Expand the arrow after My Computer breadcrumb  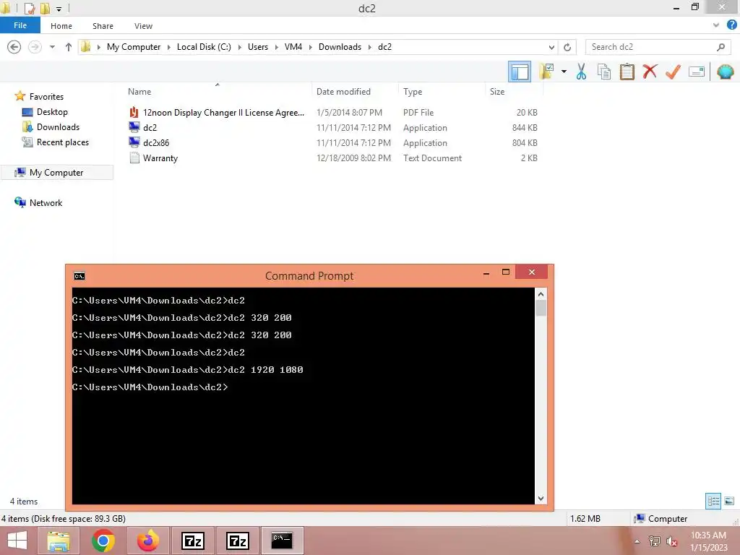pos(168,47)
